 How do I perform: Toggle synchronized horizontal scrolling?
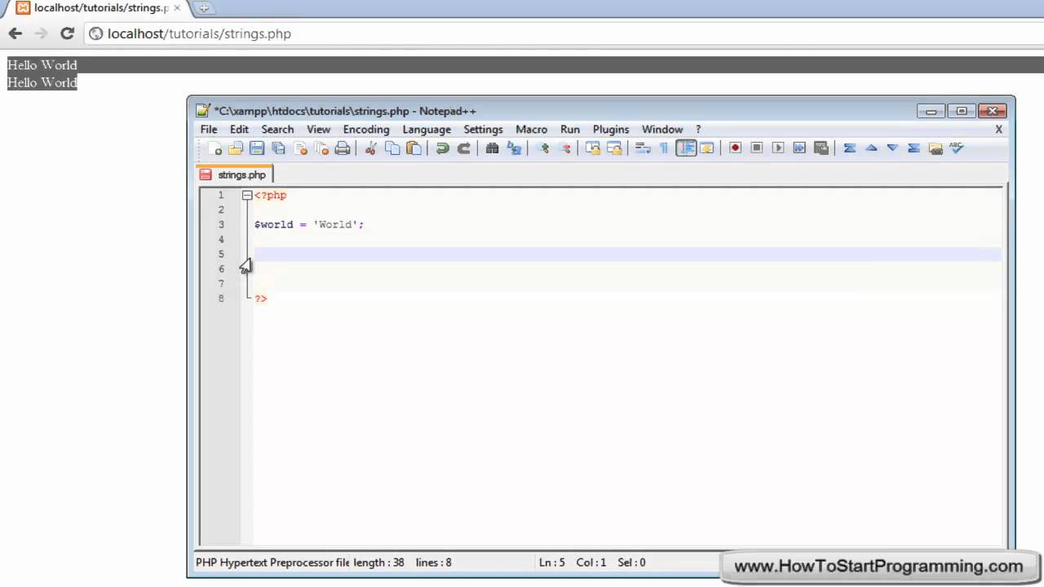[x=614, y=148]
